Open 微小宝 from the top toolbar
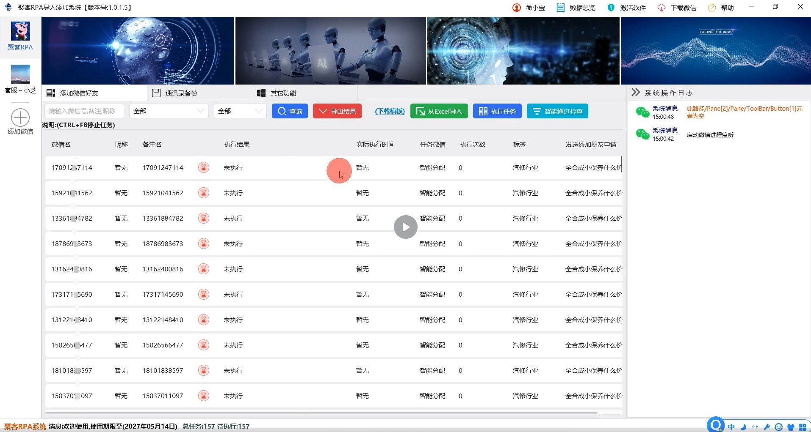 tap(528, 7)
